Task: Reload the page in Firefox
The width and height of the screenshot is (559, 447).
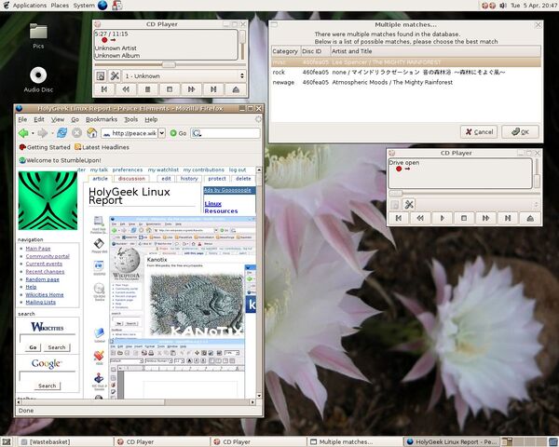Action: (x=61, y=133)
